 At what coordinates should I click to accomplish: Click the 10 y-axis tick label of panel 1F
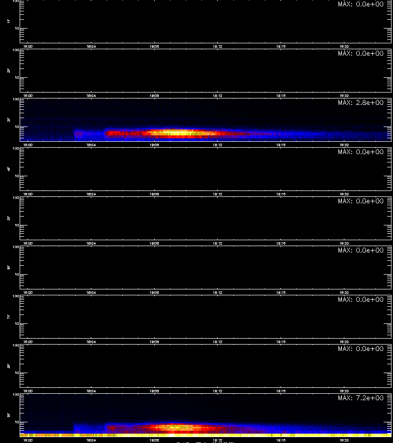coord(17,28)
